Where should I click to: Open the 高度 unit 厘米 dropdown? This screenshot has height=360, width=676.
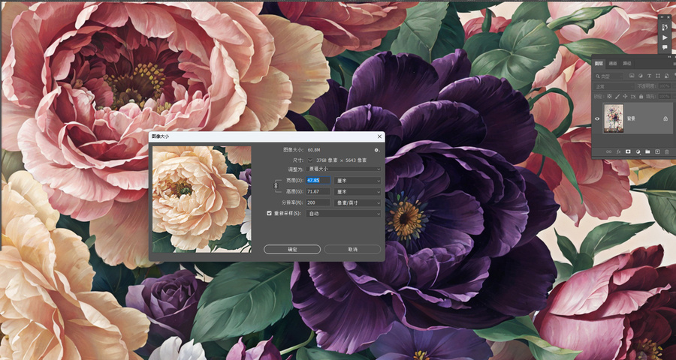pos(358,191)
